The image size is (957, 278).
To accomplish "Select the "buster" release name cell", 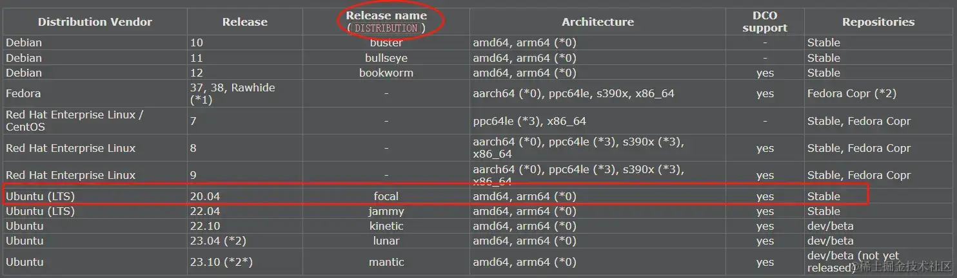I will 386,42.
